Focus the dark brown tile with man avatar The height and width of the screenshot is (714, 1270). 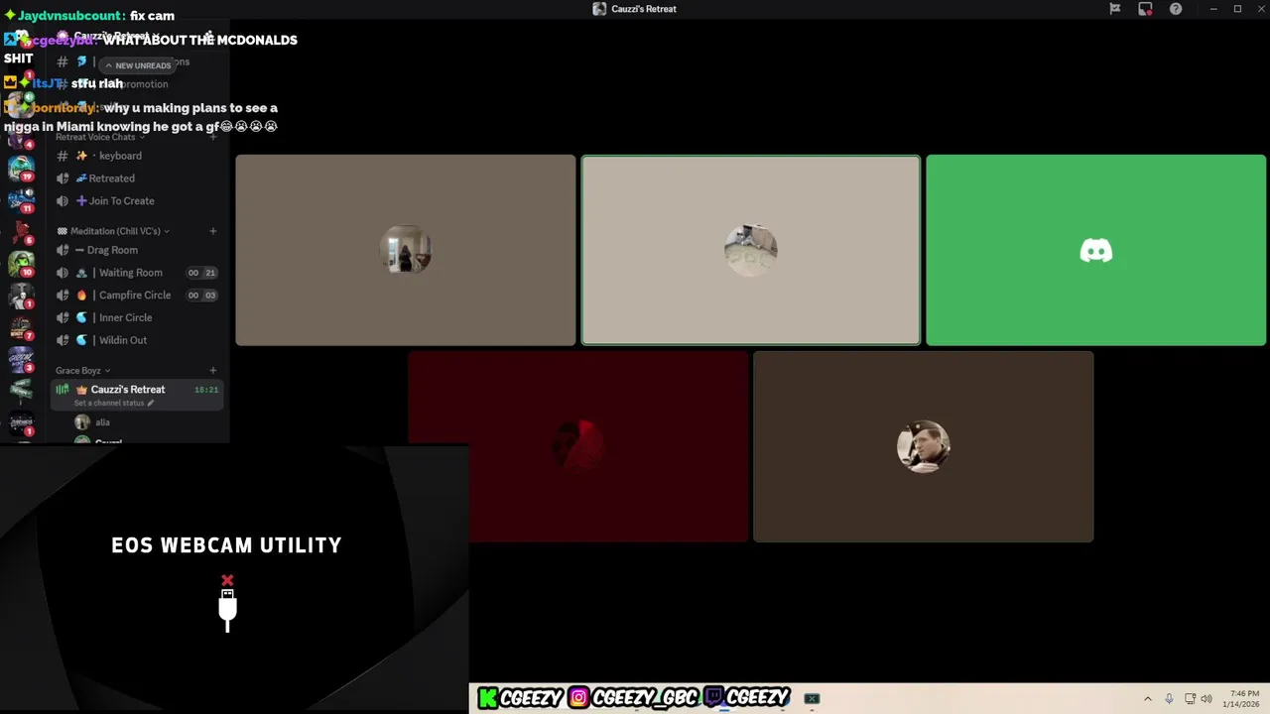(x=923, y=446)
